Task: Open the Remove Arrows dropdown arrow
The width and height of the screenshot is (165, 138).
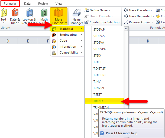Action: click(x=152, y=22)
